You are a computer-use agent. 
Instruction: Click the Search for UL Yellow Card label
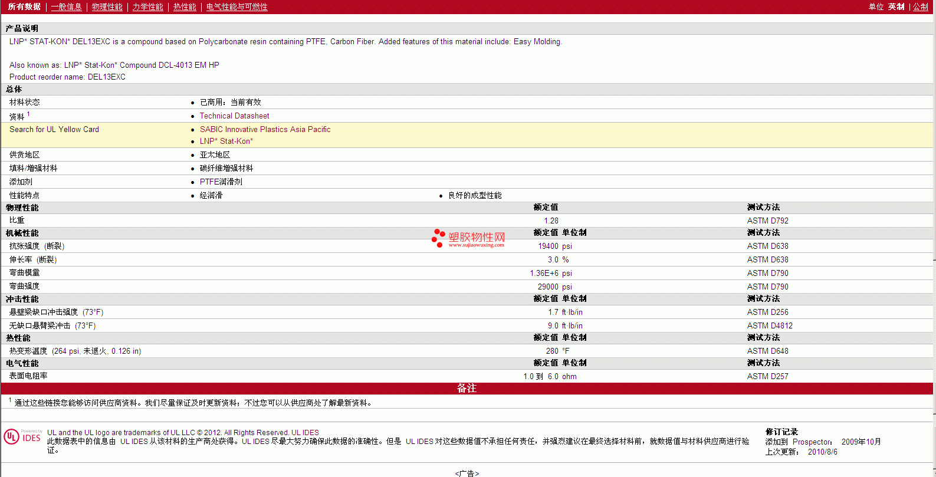(54, 130)
